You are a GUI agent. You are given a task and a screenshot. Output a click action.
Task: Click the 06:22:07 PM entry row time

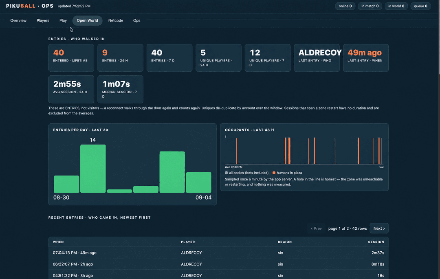73,264
